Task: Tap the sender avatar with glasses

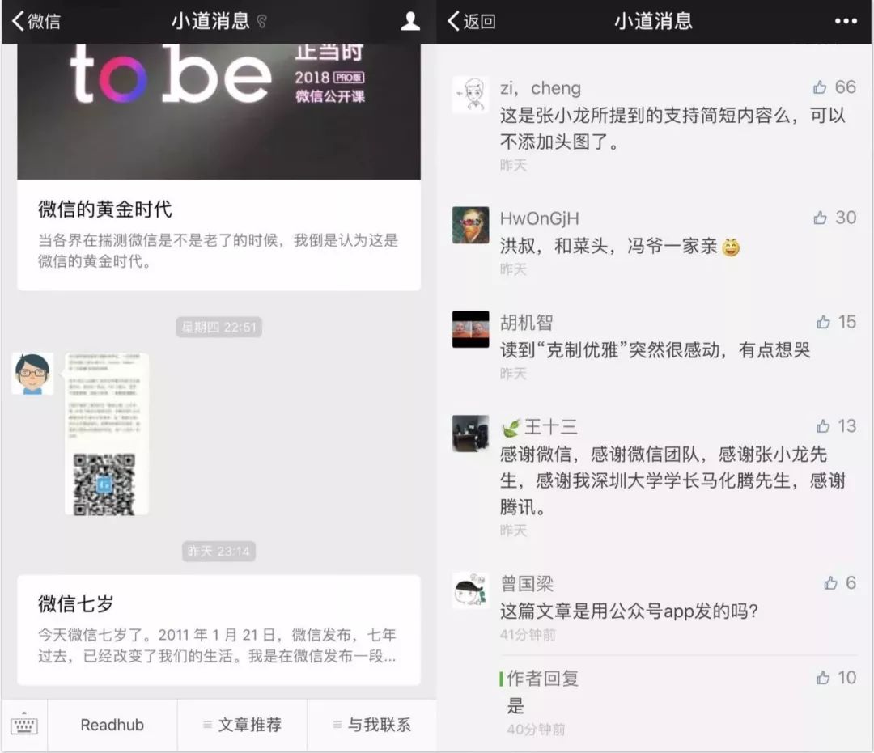Action: point(32,373)
